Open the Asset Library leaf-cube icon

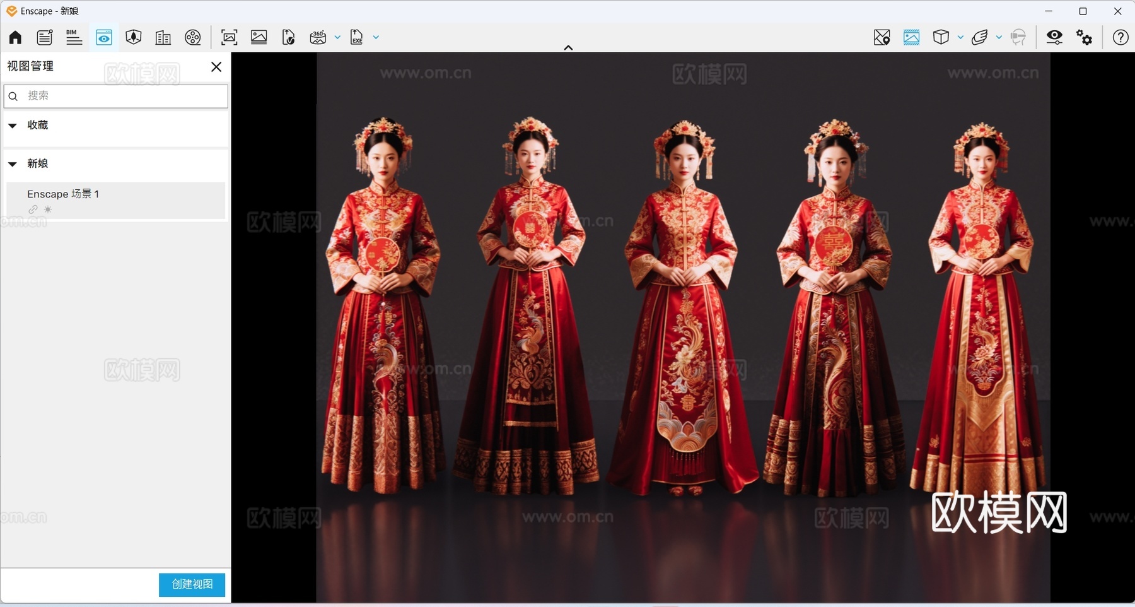133,37
